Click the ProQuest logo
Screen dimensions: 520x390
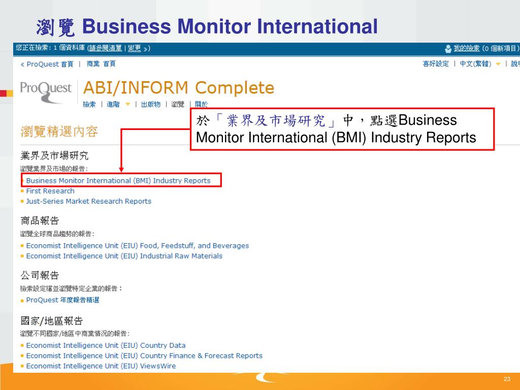pyautogui.click(x=46, y=92)
